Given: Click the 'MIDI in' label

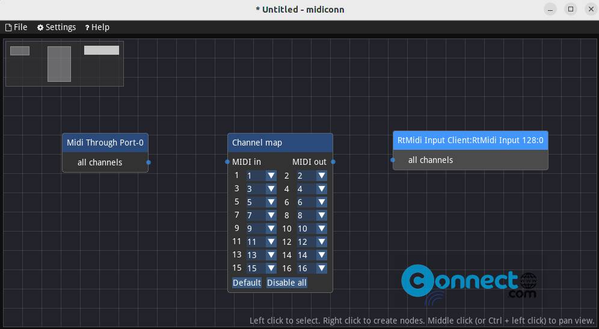Looking at the screenshot, I should pos(247,162).
